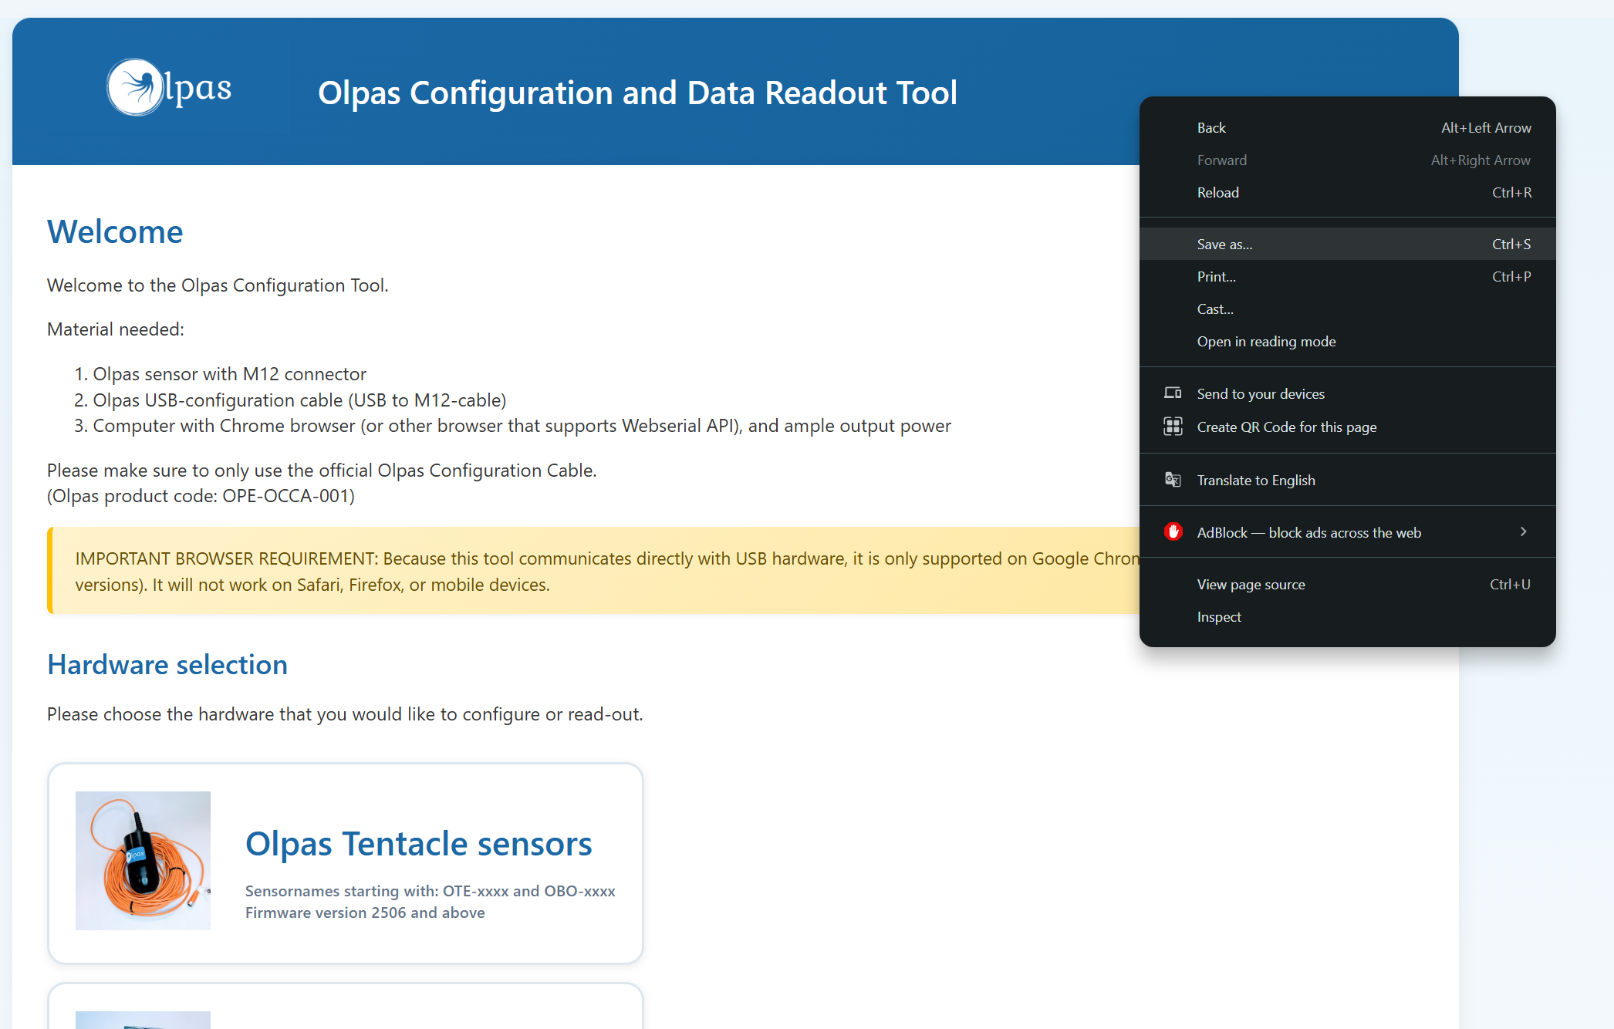
Task: Select Inspect from the context menu
Action: click(1219, 617)
